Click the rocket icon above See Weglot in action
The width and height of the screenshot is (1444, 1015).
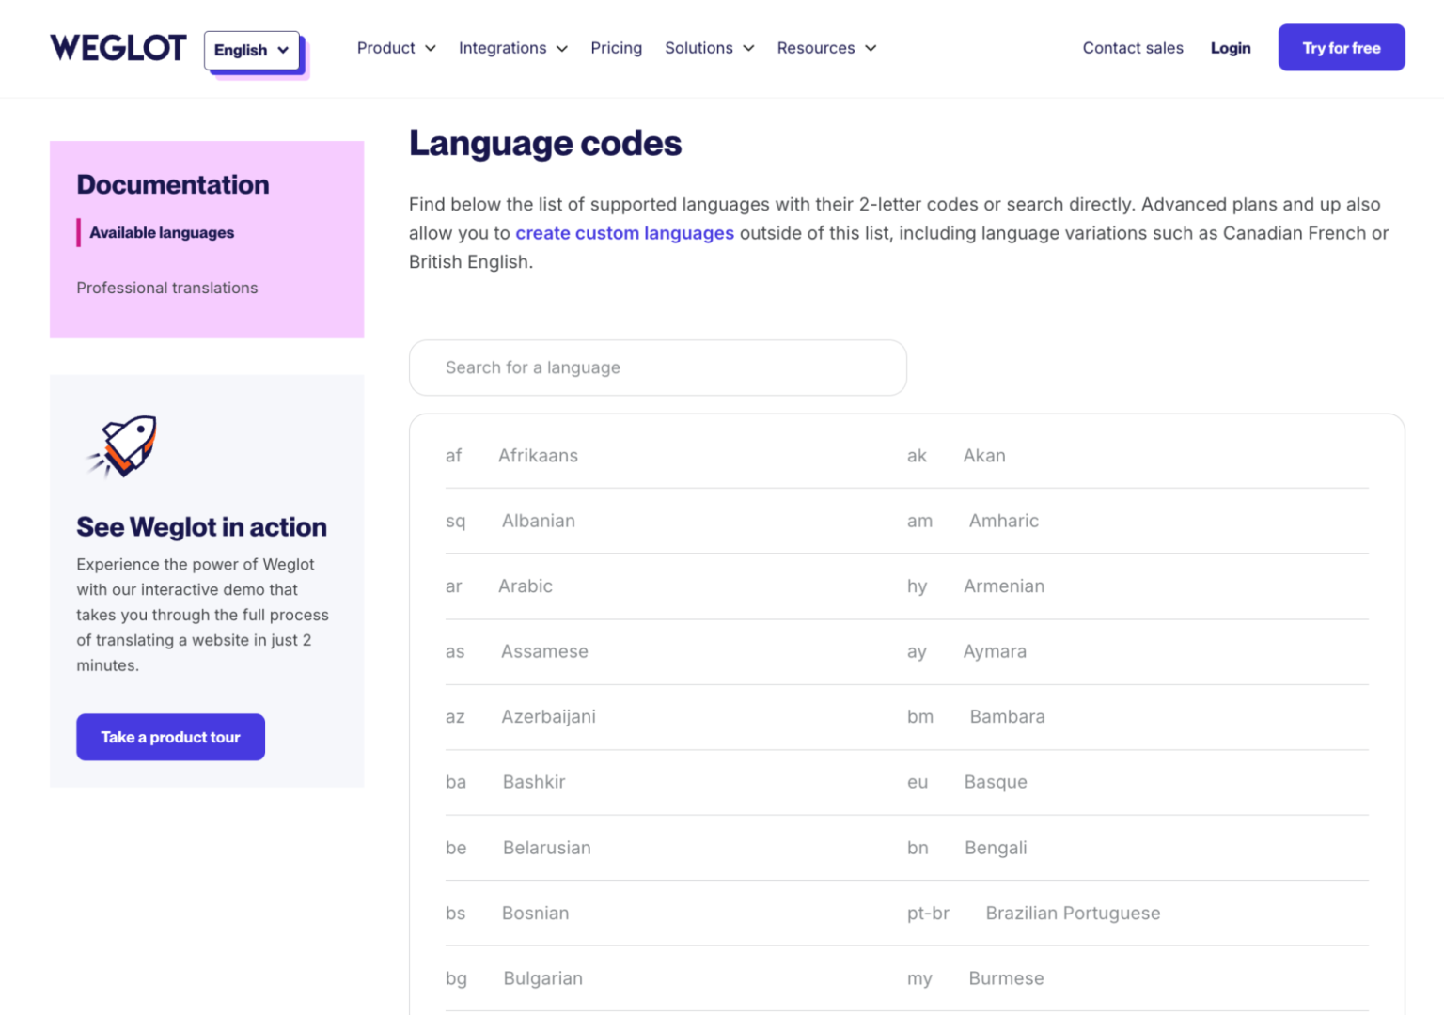[122, 446]
